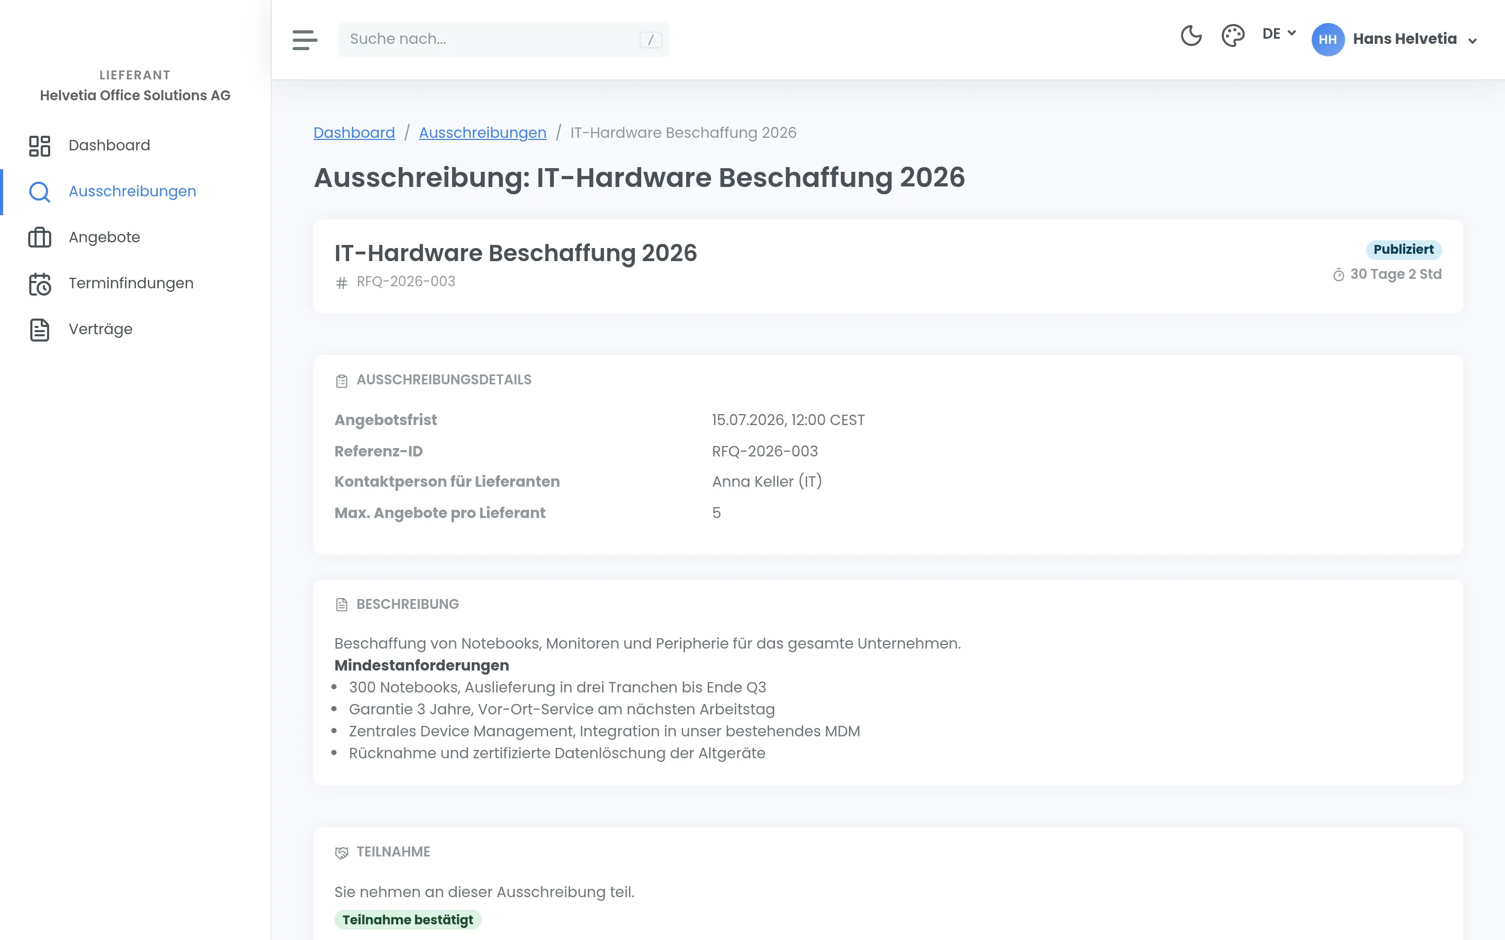Toggle the sidebar hamburger menu icon
Viewport: 1505px width, 940px height.
pyautogui.click(x=305, y=40)
